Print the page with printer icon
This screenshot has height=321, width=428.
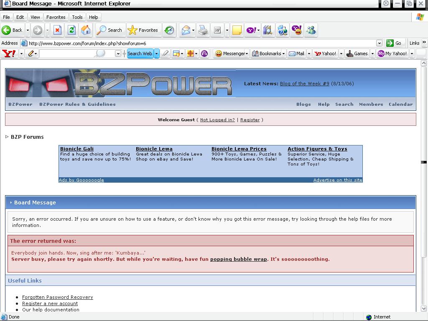coord(203,30)
